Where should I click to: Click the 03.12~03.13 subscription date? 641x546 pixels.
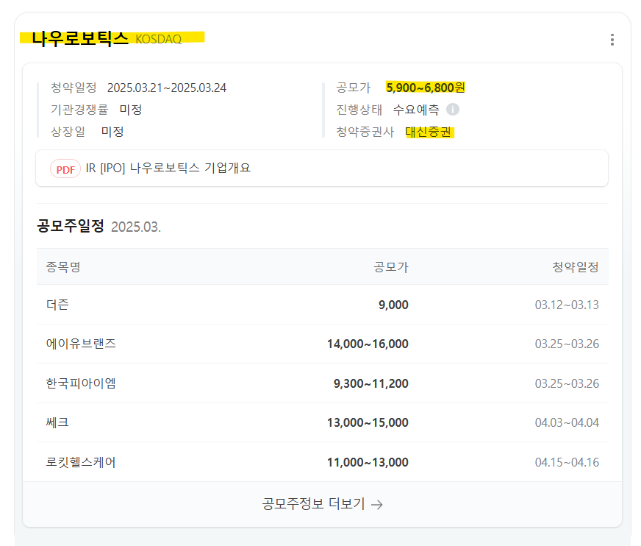tap(567, 305)
